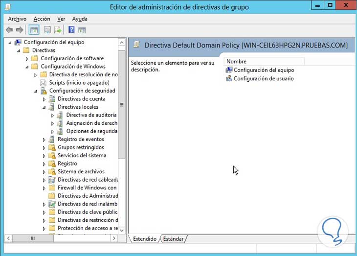
Task: Expand Directiva de resolución de nombres node
Action: coord(35,75)
